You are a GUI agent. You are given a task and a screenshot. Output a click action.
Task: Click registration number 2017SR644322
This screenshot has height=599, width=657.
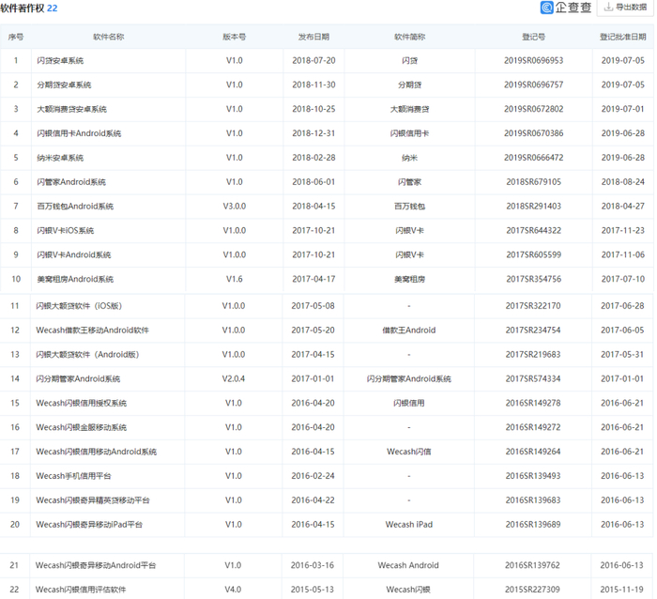coord(534,231)
